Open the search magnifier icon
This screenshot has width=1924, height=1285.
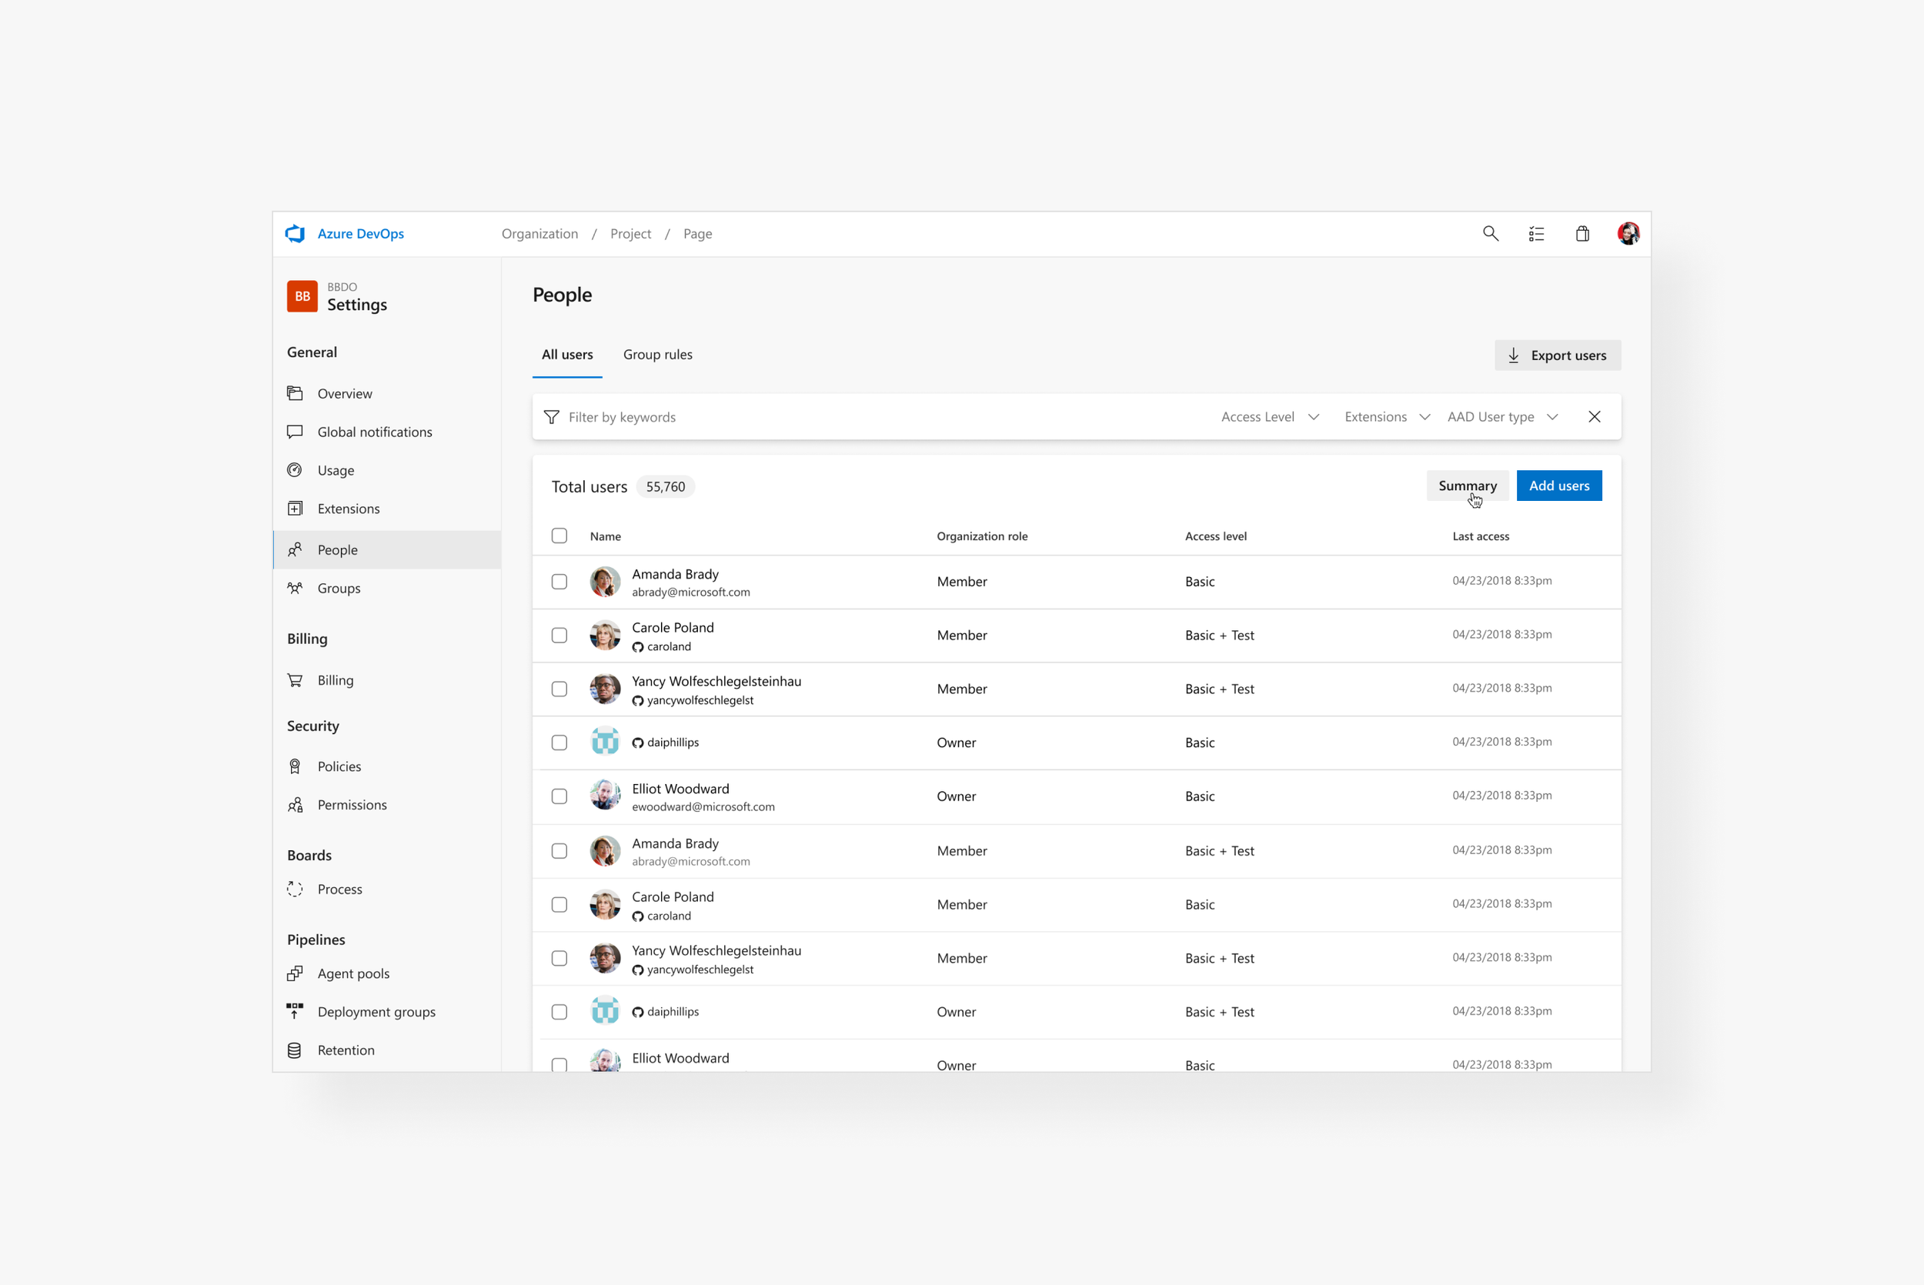click(x=1491, y=234)
